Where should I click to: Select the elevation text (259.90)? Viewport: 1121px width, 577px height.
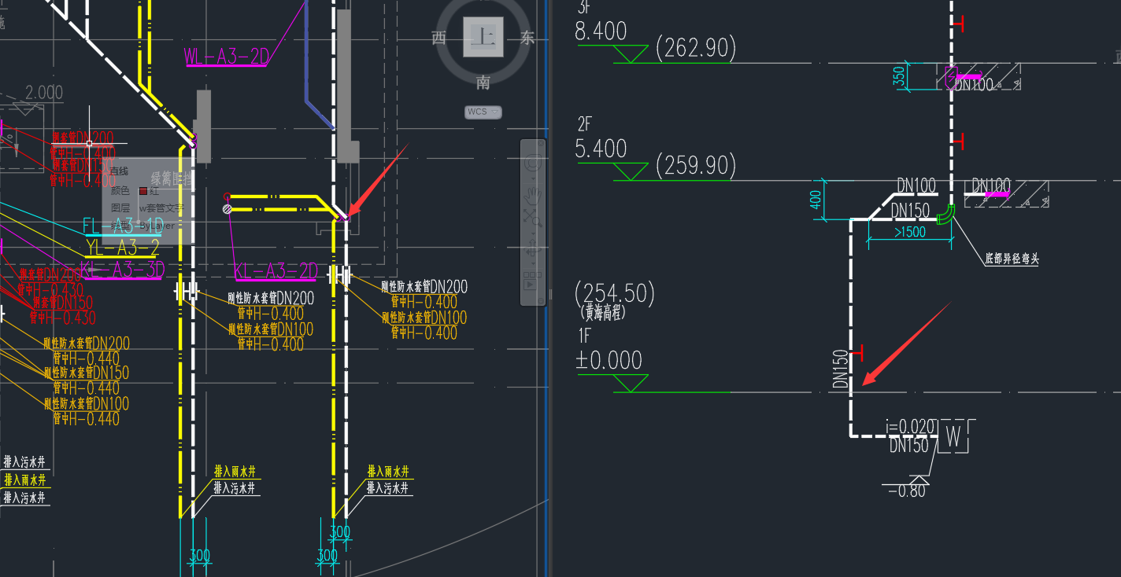pos(696,166)
